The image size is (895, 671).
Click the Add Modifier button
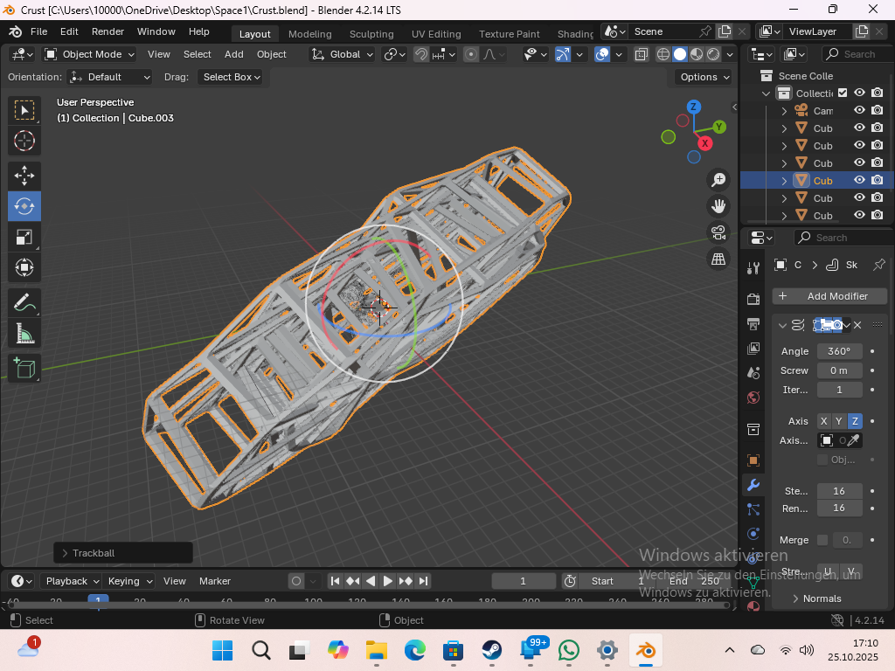[829, 296]
